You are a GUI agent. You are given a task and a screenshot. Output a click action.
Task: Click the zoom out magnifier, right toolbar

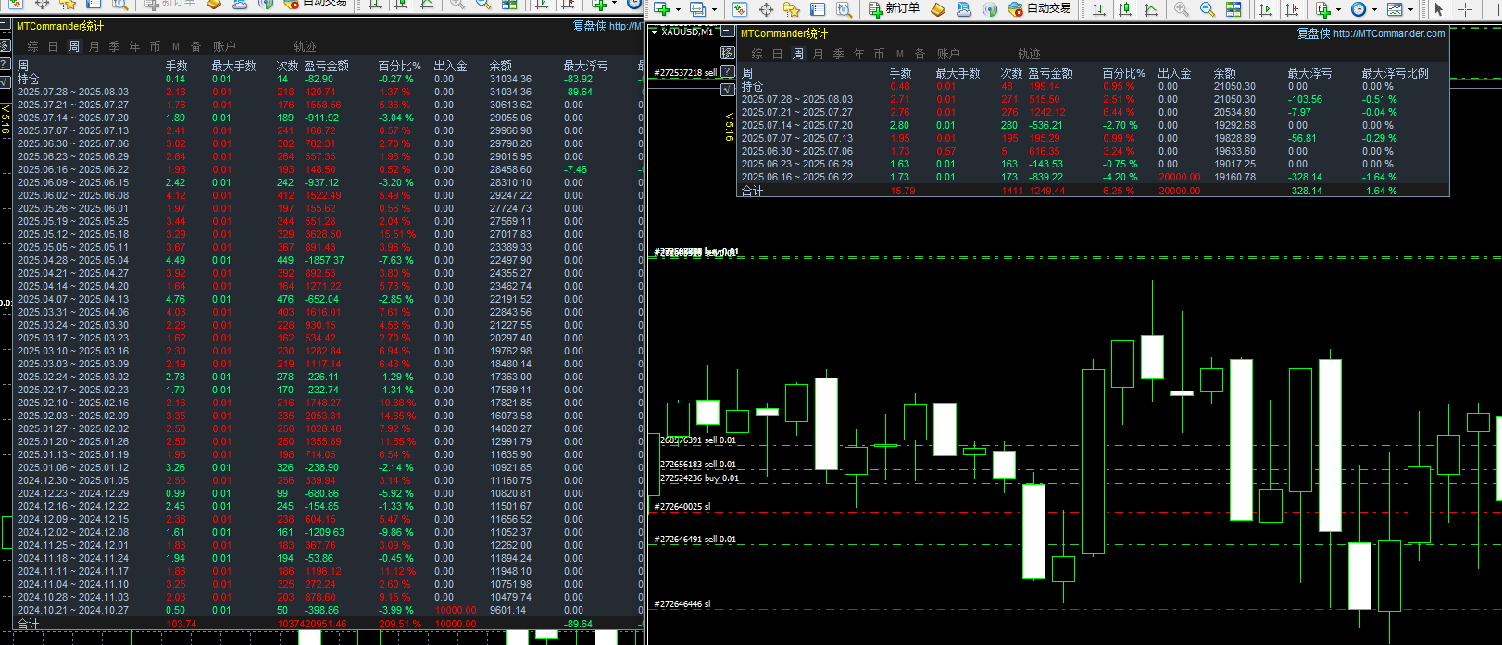[1208, 9]
